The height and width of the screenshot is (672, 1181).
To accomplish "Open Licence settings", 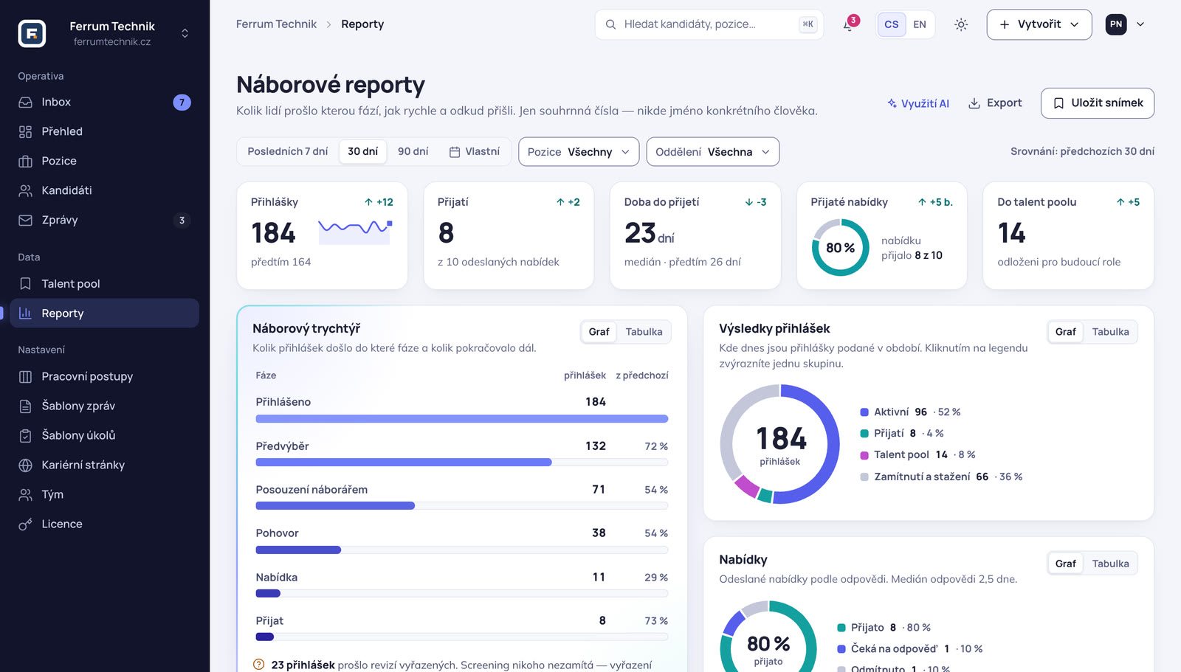I will [x=105, y=524].
